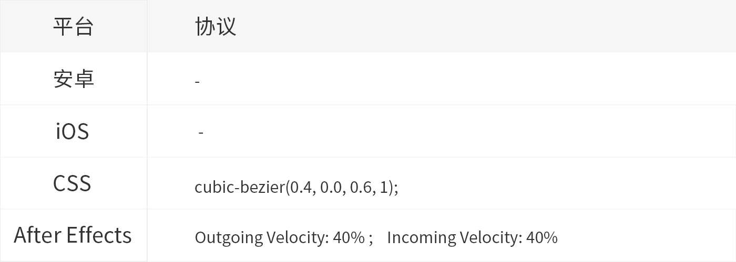Click the CSS platform cell

(x=72, y=183)
